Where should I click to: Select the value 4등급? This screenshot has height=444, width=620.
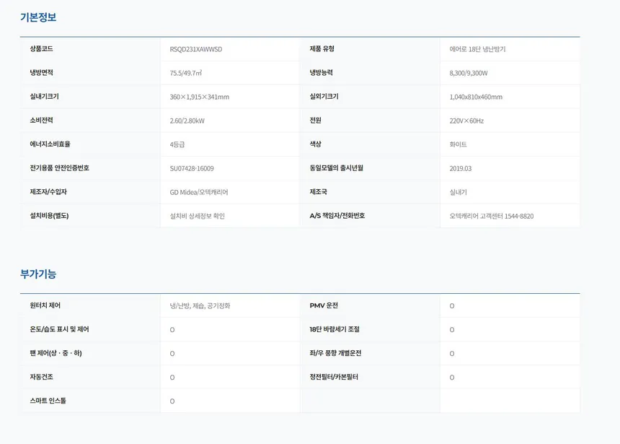coord(177,144)
